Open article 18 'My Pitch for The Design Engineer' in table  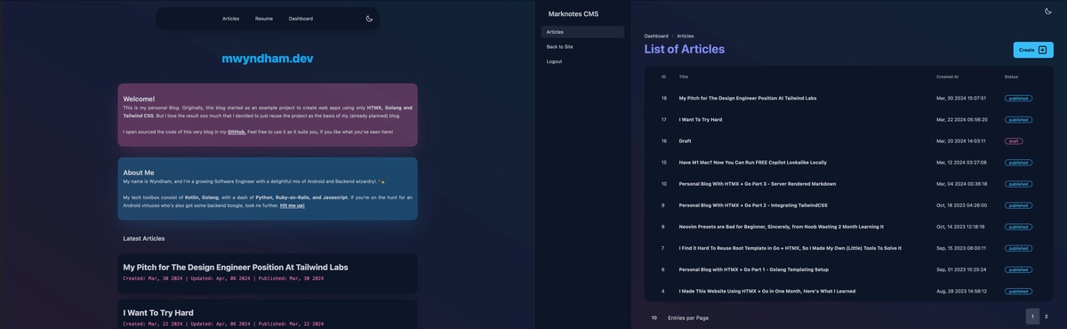(x=748, y=99)
